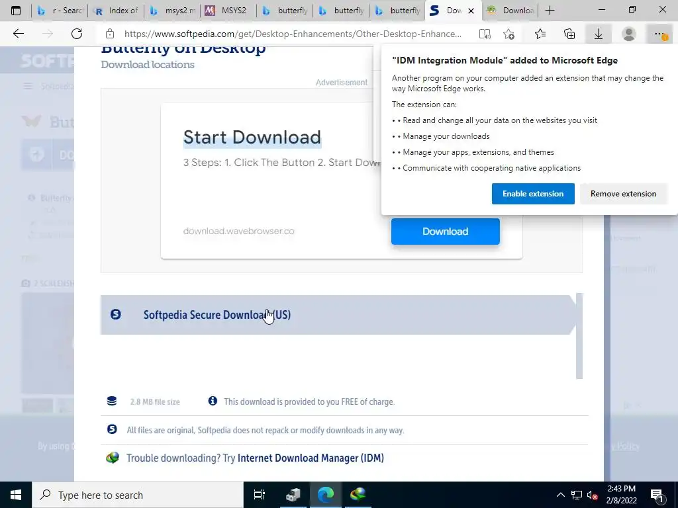Screen dimensions: 678x508
Task: Open Downloads toolbar button
Action: 599,34
